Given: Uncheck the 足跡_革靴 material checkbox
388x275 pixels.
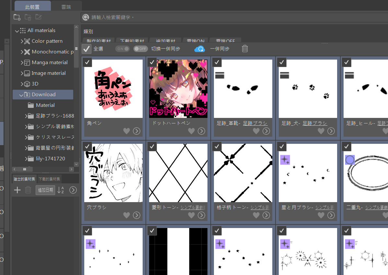Looking at the screenshot, I should click(217, 62).
